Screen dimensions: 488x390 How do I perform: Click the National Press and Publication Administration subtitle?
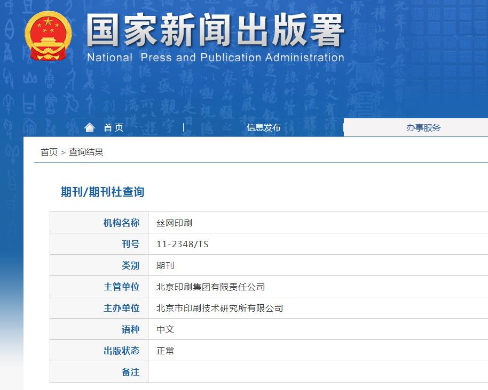[x=215, y=58]
